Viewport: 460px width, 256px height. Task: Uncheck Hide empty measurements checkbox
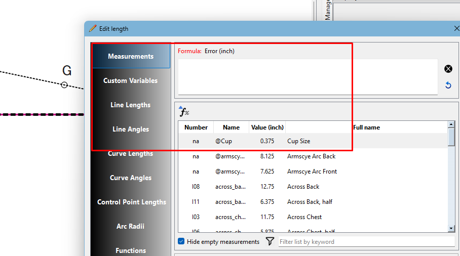click(x=181, y=242)
